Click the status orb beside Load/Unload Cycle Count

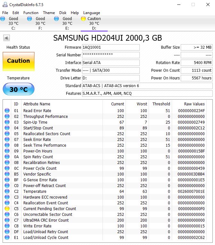coord(7,237)
